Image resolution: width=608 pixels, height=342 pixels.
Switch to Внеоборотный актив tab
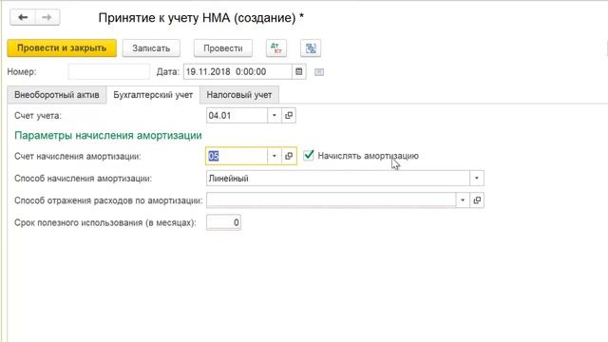pos(57,95)
